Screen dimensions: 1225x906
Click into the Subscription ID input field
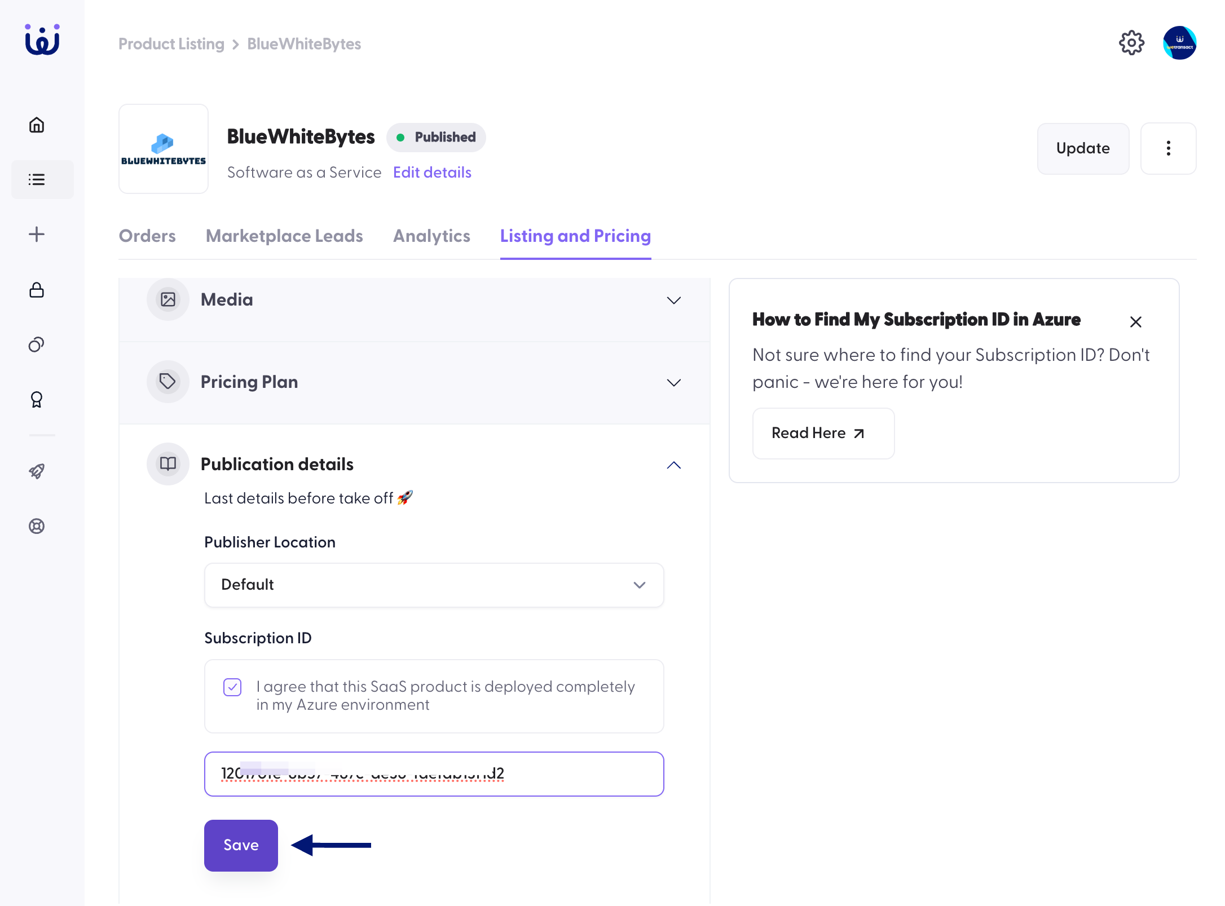click(x=434, y=774)
